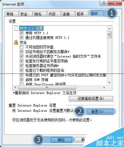Image resolution: width=124 pixels, height=147 pixels.
Task: Enable 不将加密的页存盘 checkbox
Action: [21, 47]
